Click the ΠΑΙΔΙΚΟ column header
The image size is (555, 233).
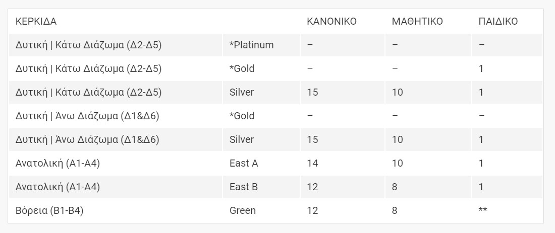[x=498, y=21]
